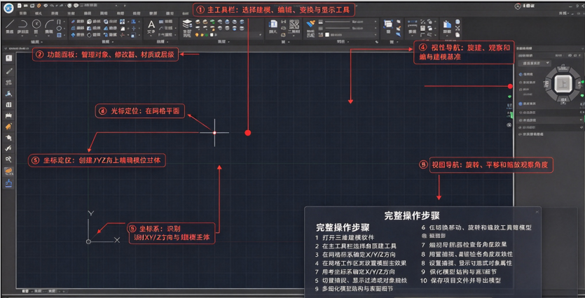Click the top face of the view cube

coord(563,84)
